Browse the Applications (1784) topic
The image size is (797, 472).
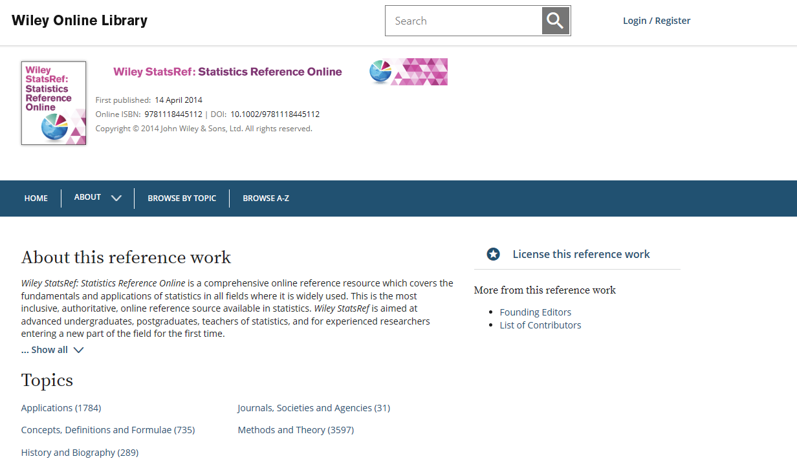tap(61, 408)
